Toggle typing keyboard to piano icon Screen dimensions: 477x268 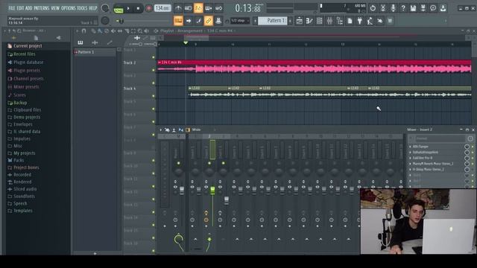click(x=178, y=21)
